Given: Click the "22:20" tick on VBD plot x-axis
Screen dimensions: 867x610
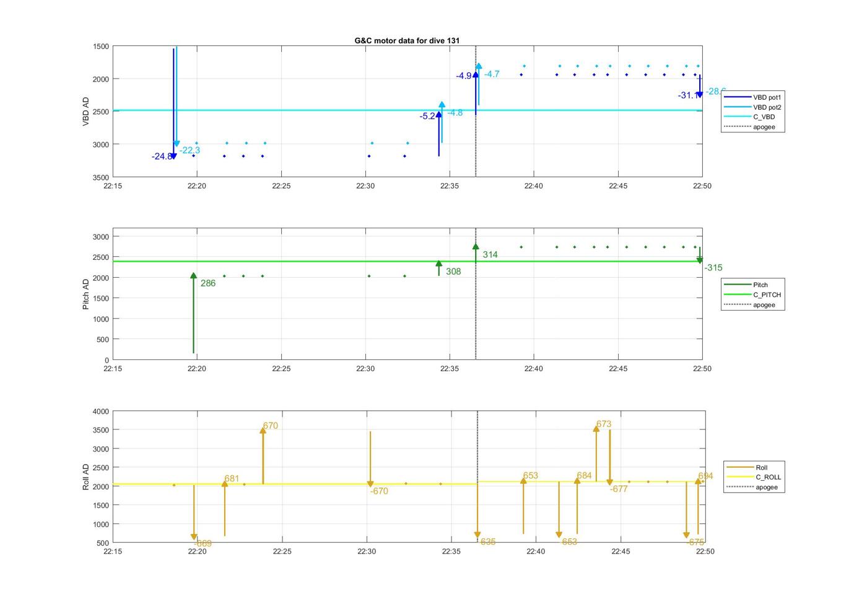Looking at the screenshot, I should tap(197, 186).
